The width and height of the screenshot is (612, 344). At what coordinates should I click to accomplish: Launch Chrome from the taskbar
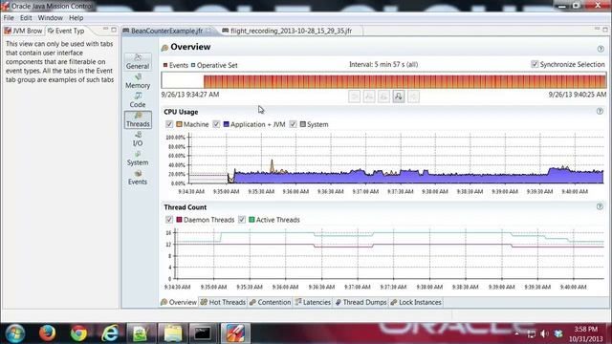tap(78, 333)
